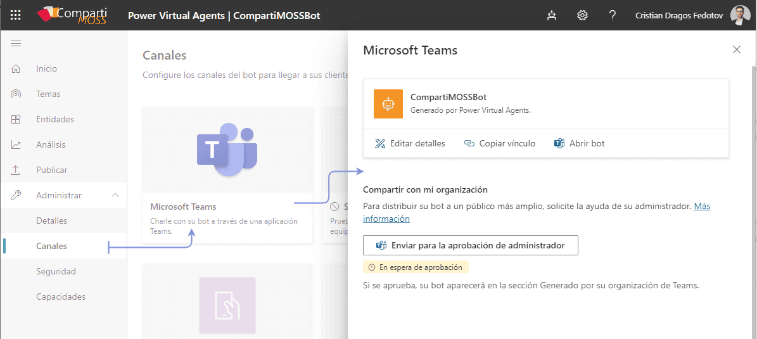Click the Microsoft Teams channel card title
757x339 pixels.
[x=183, y=207]
